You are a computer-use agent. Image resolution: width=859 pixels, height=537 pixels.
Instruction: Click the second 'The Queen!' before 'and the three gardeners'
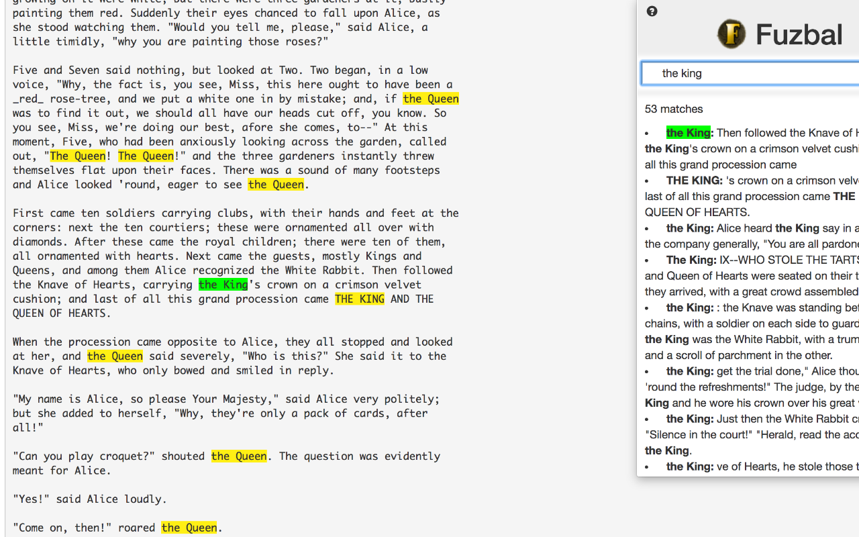[146, 156]
